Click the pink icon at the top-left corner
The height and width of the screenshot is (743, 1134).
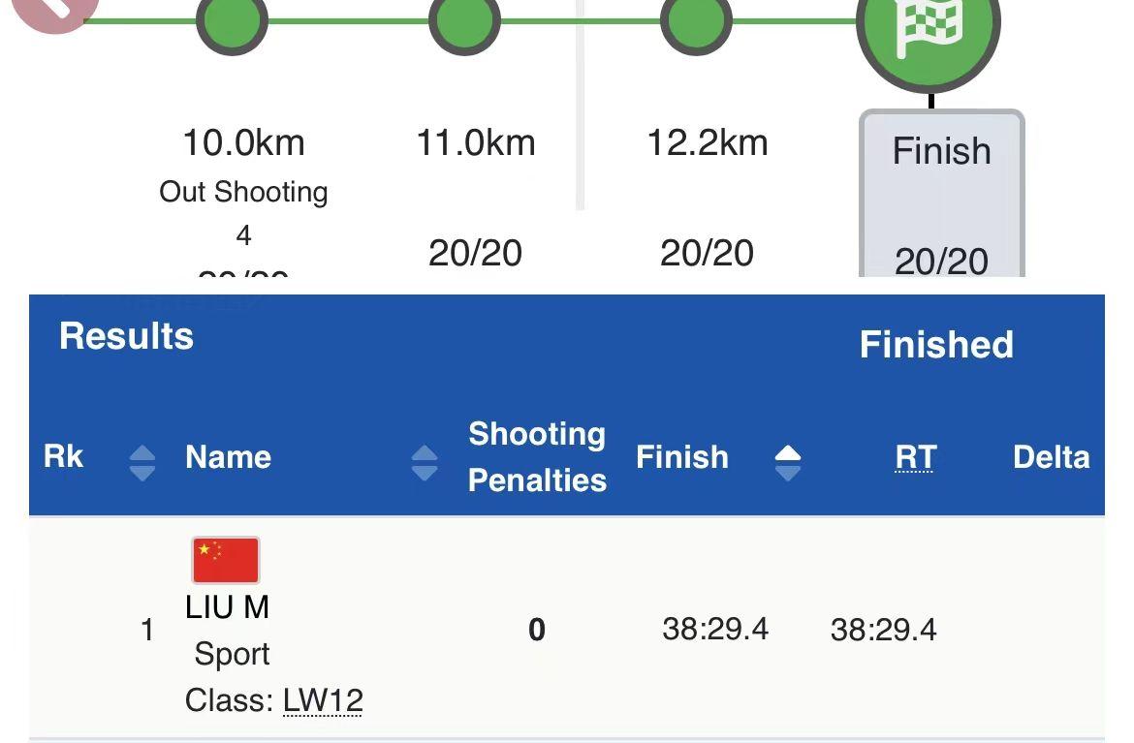(x=53, y=12)
